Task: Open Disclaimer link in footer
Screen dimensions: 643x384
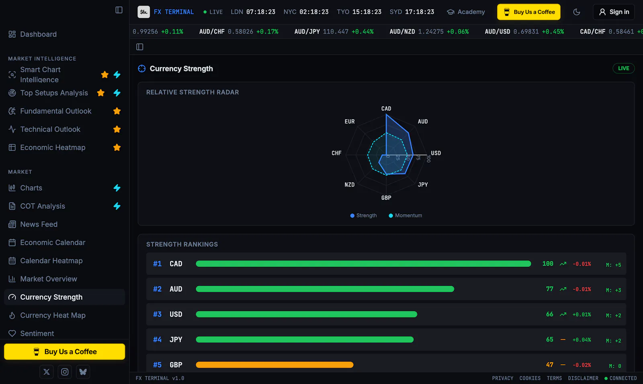Action: 583,378
